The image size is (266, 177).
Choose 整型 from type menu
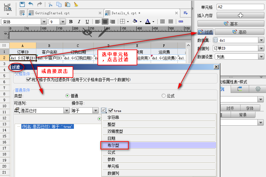pyautogui.click(x=159, y=124)
